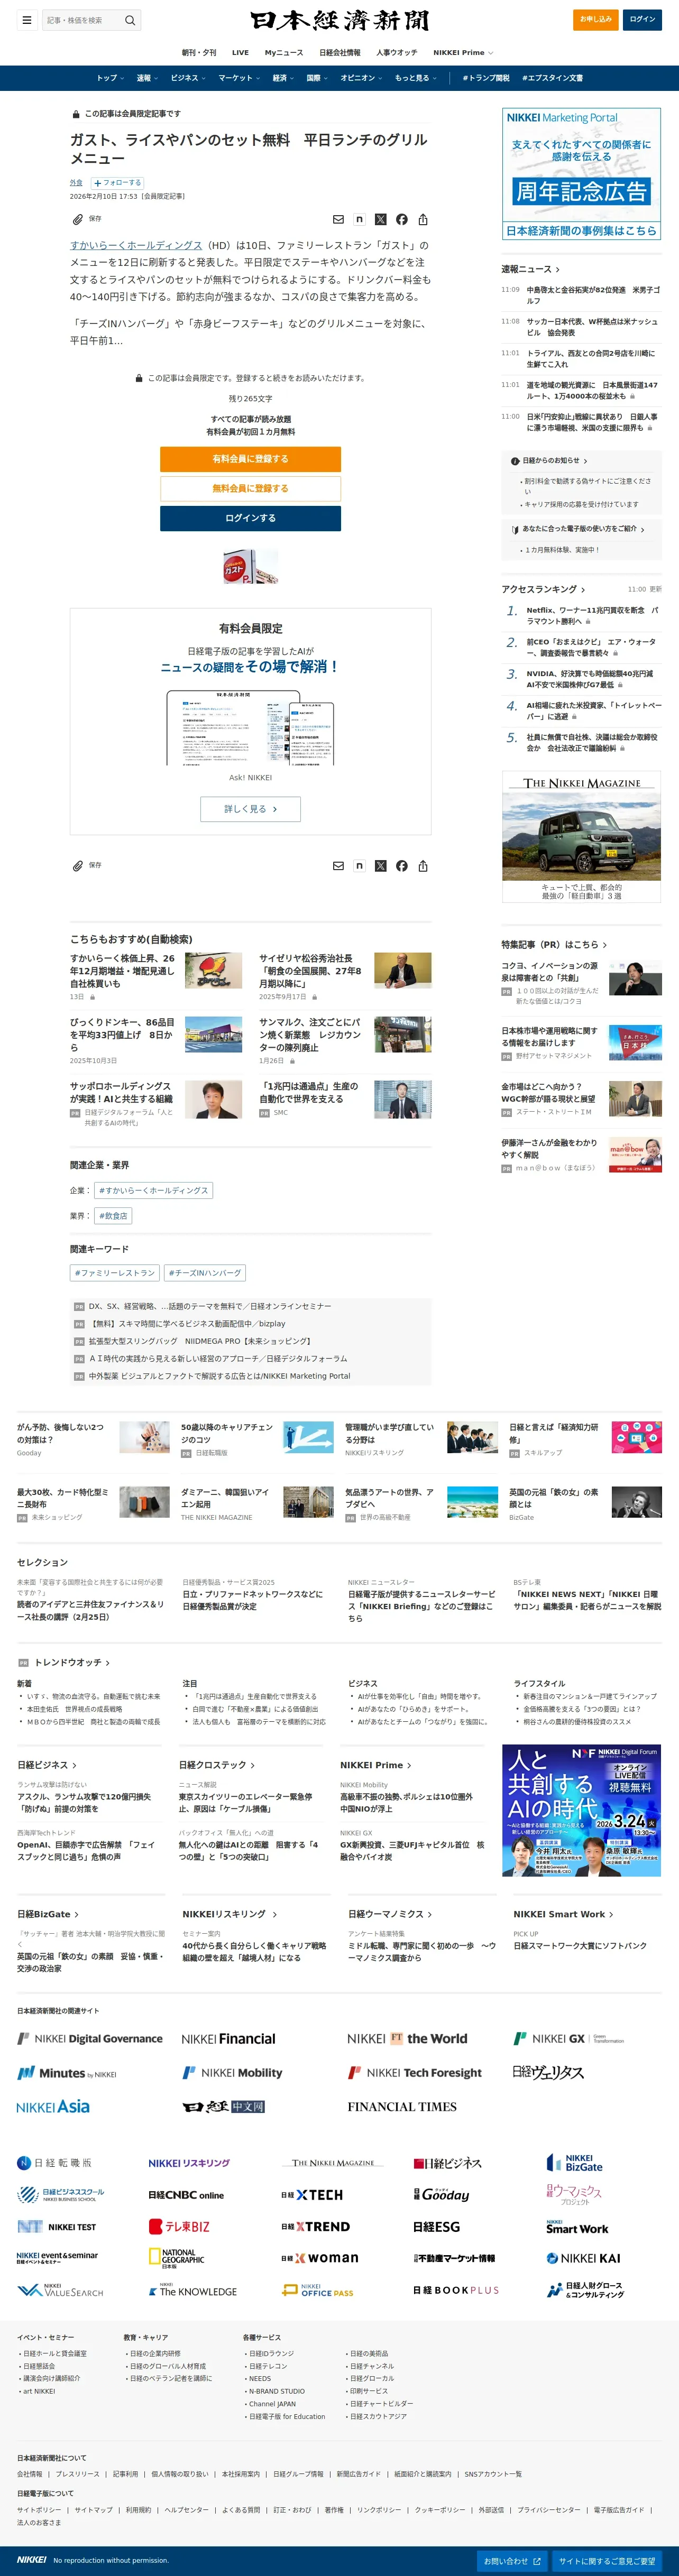The image size is (679, 2576).
Task: Share via note icon above article
Action: 359,219
